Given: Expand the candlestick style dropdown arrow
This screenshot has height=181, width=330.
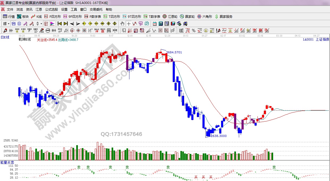Looking at the screenshot, I should pyautogui.click(x=41, y=24).
